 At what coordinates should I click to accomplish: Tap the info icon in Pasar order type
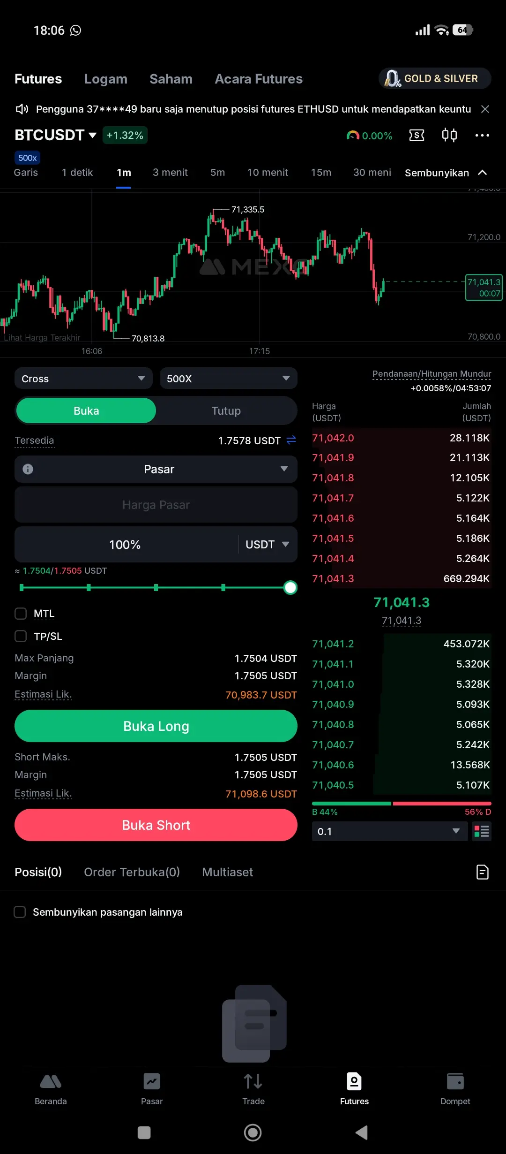tap(28, 469)
